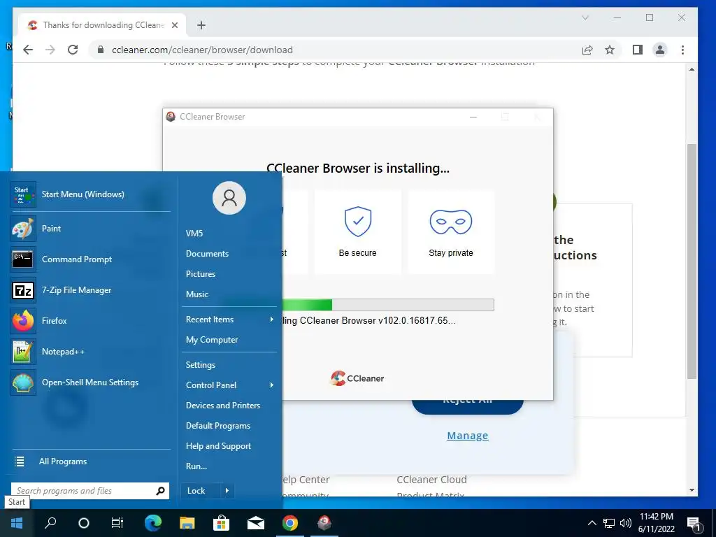Image resolution: width=716 pixels, height=537 pixels.
Task: Launch Command Prompt from start menu
Action: click(x=90, y=259)
